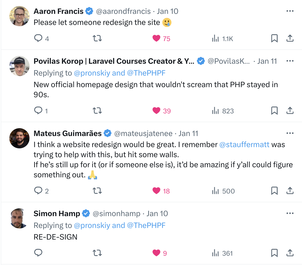View analytics on Aaron Francis's tweet
The image size is (302, 265).
tap(216, 38)
